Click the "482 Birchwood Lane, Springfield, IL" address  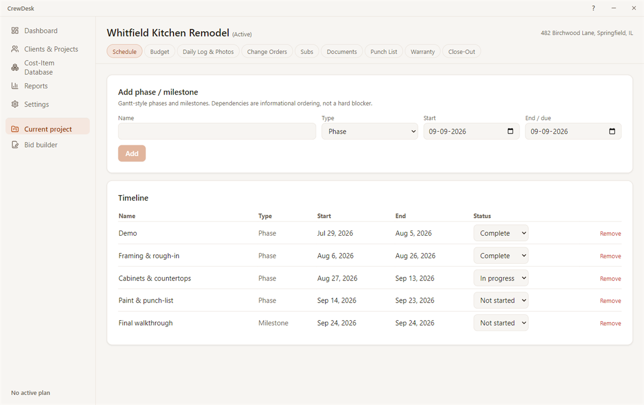point(587,33)
